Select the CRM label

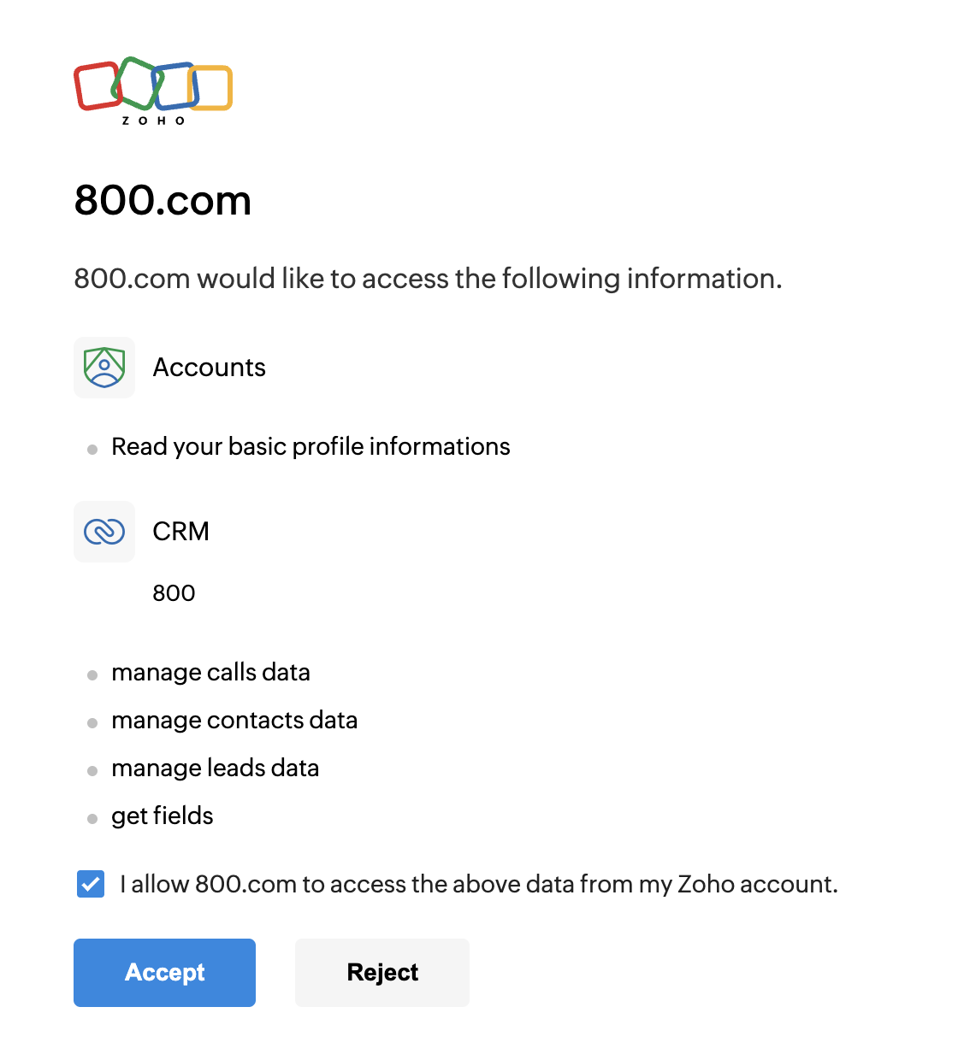pos(180,532)
